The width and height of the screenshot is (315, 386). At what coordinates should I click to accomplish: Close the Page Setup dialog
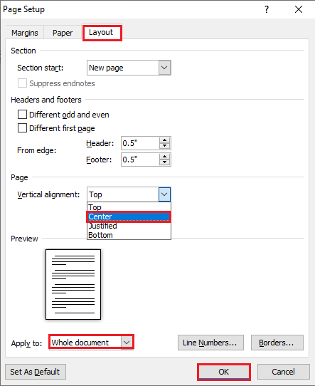(299, 9)
